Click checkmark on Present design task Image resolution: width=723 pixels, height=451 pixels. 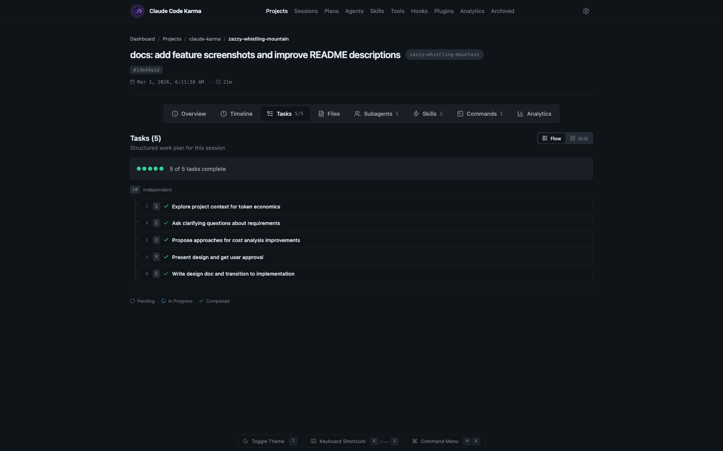click(x=166, y=257)
